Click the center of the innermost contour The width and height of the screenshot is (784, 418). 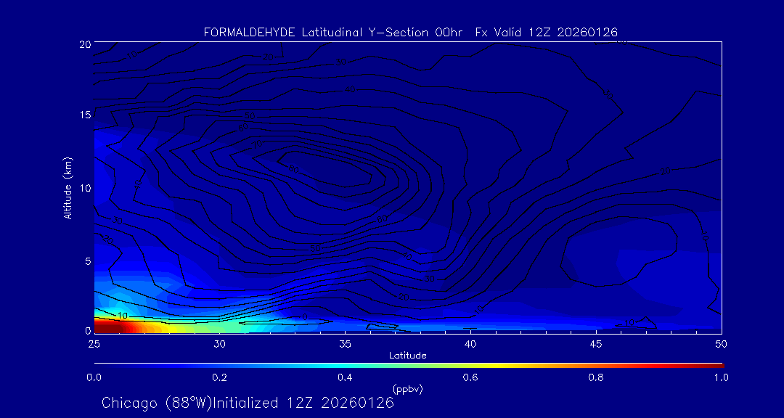(x=330, y=168)
